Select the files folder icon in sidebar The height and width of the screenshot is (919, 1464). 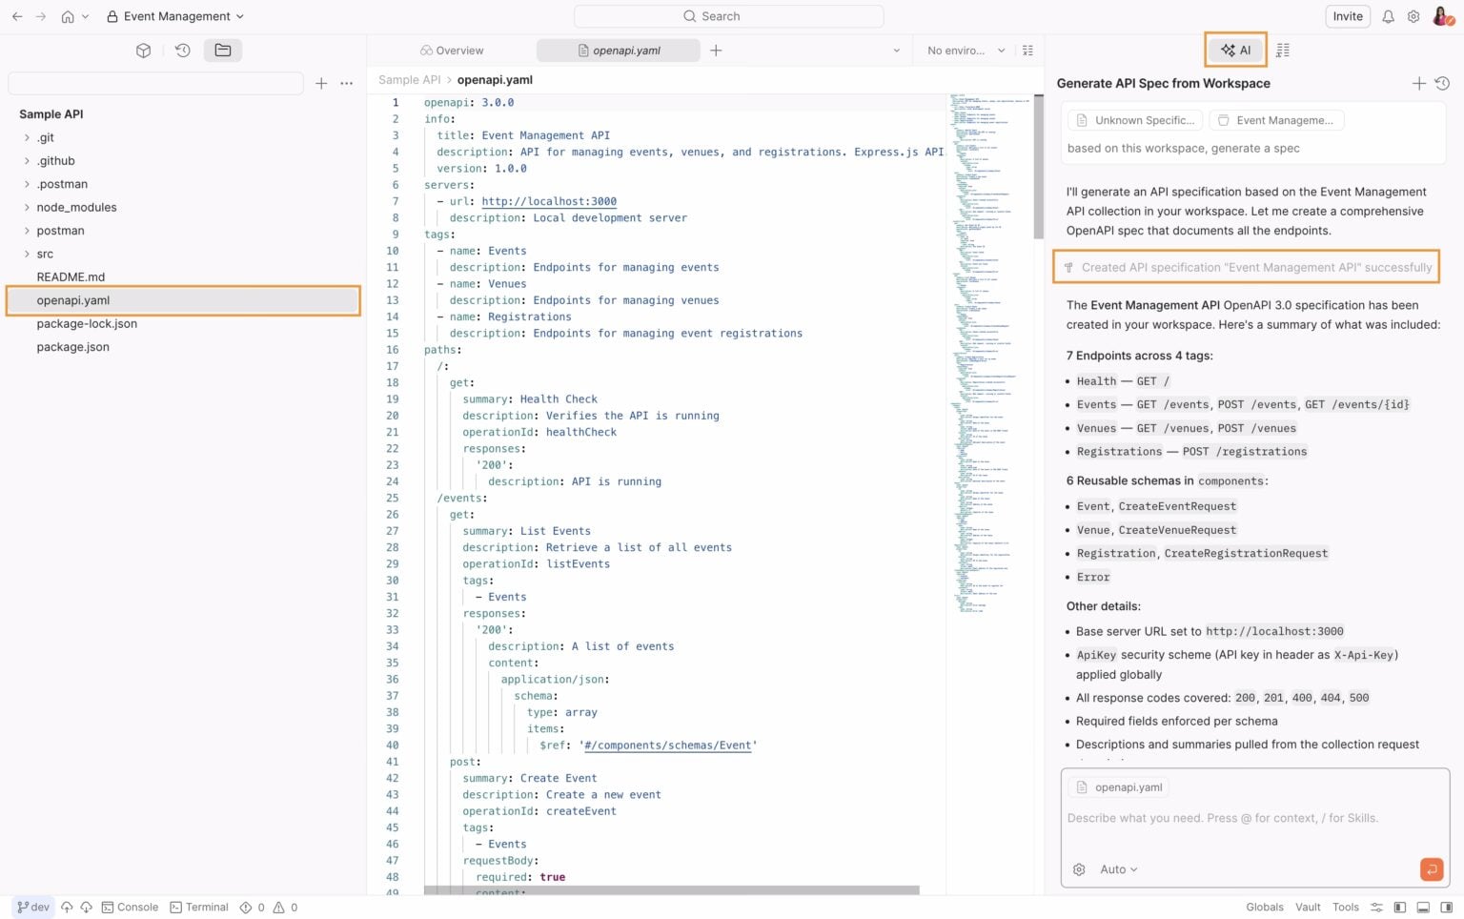click(222, 51)
